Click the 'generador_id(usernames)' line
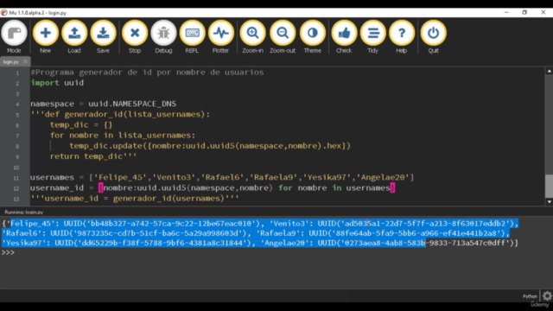Viewport: 553px width, 311px height. click(135, 199)
